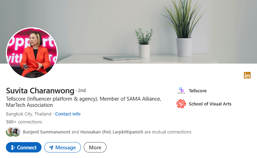The image size is (257, 158).
Task: Click the School of Visual Arts logo
Action: (x=181, y=104)
